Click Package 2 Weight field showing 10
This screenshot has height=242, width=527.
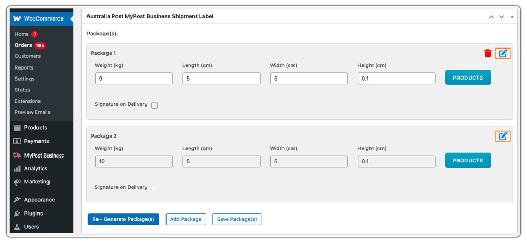click(x=134, y=161)
